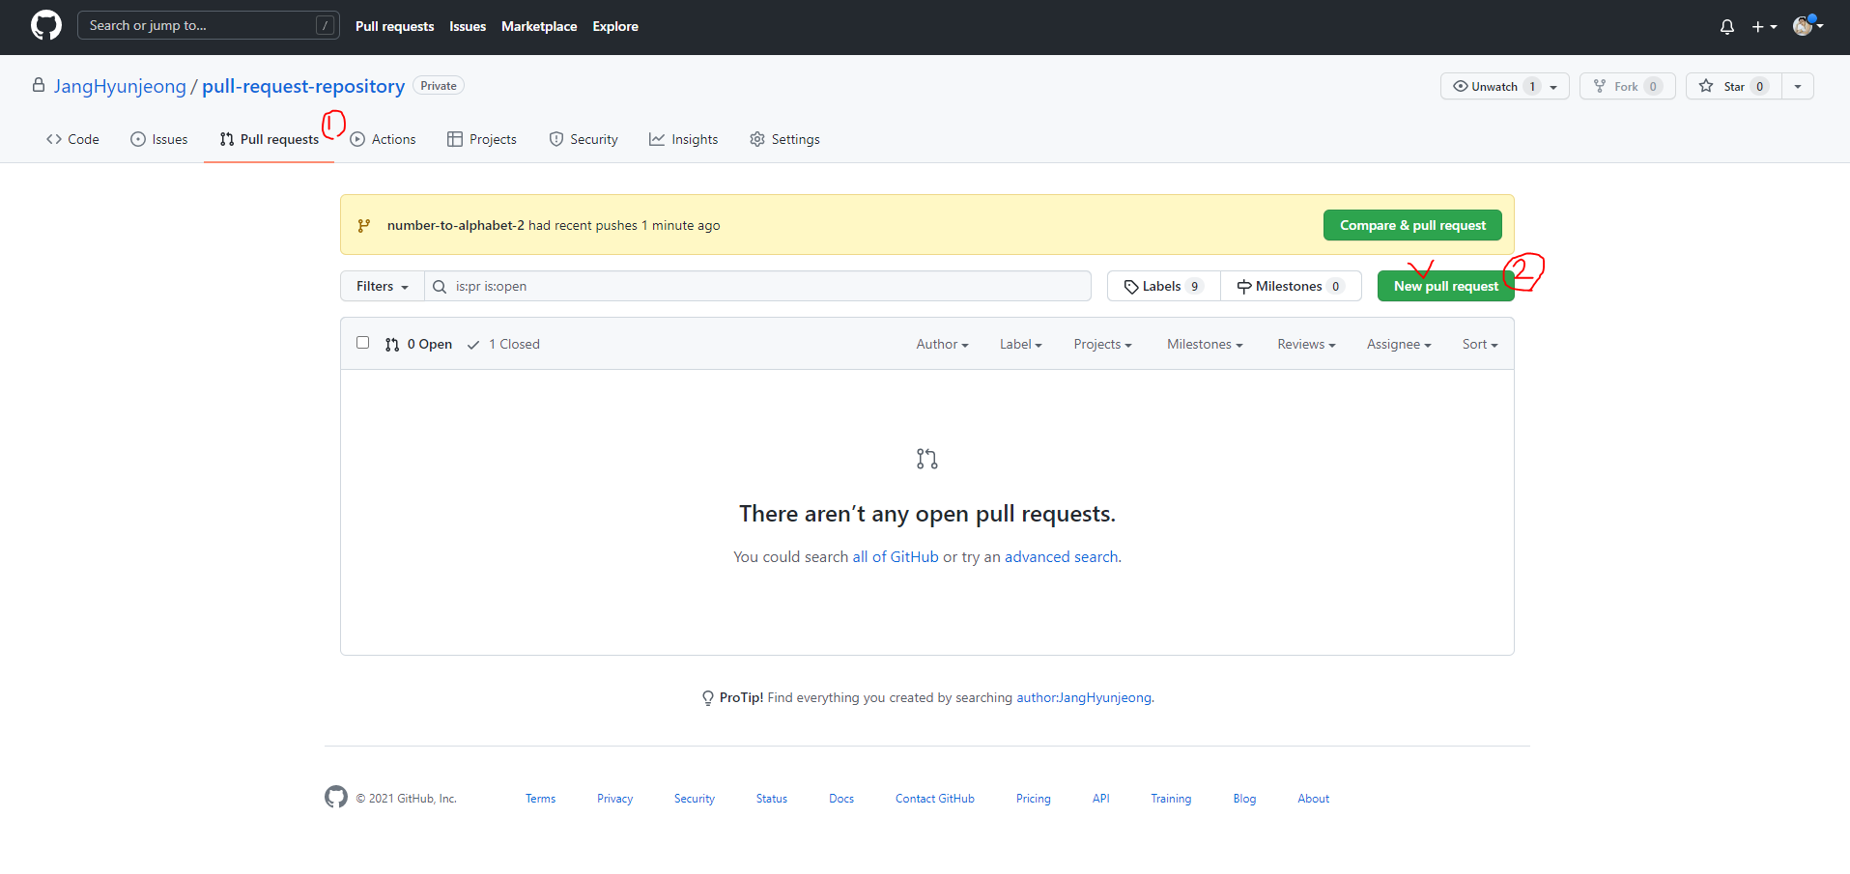Open the Code tab

pos(72,139)
